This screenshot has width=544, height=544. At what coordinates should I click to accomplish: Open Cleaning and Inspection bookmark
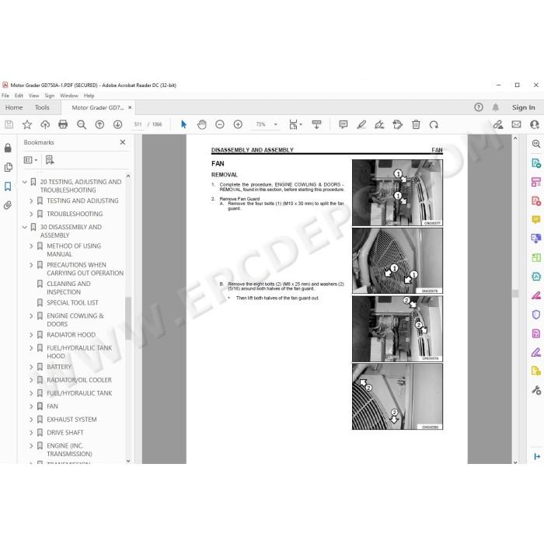coord(68,288)
